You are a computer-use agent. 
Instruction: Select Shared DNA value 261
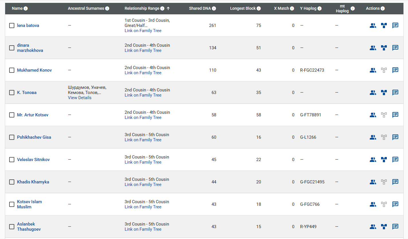click(x=213, y=26)
